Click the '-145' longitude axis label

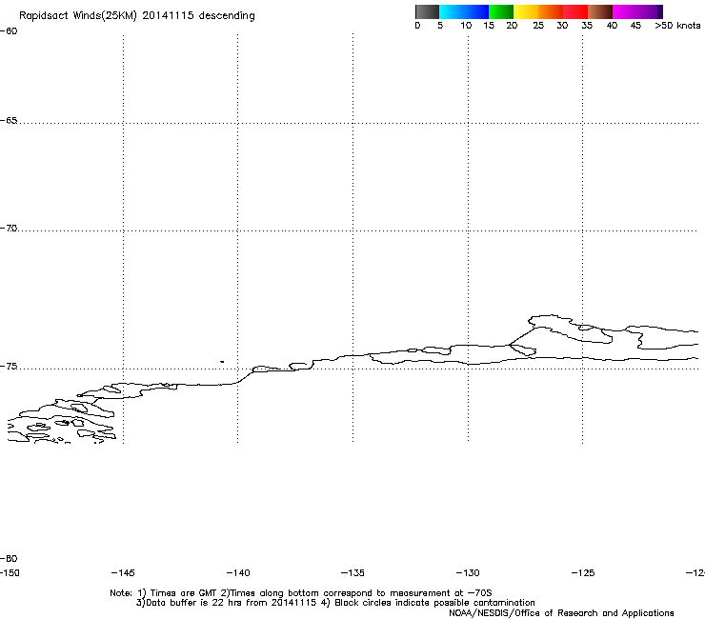[123, 573]
